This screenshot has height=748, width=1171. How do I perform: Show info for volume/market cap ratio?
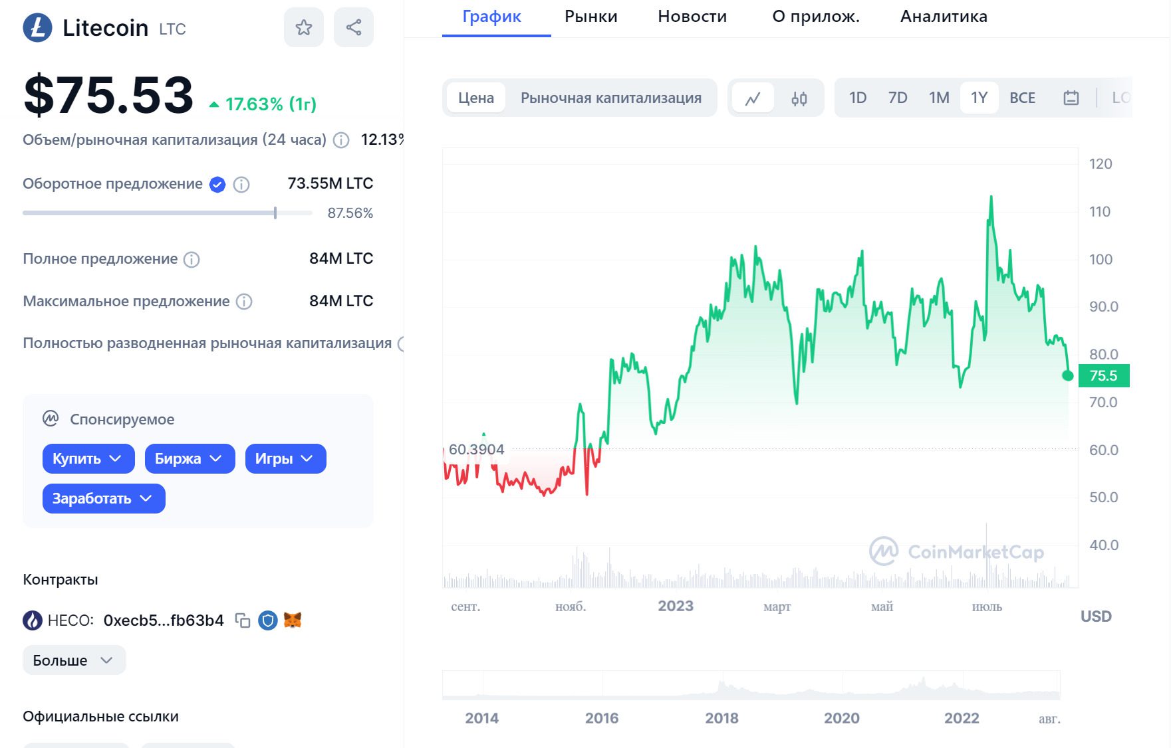tap(341, 140)
